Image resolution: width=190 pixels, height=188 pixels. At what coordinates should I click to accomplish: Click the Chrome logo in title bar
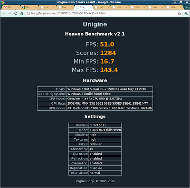pyautogui.click(x=2, y=2)
